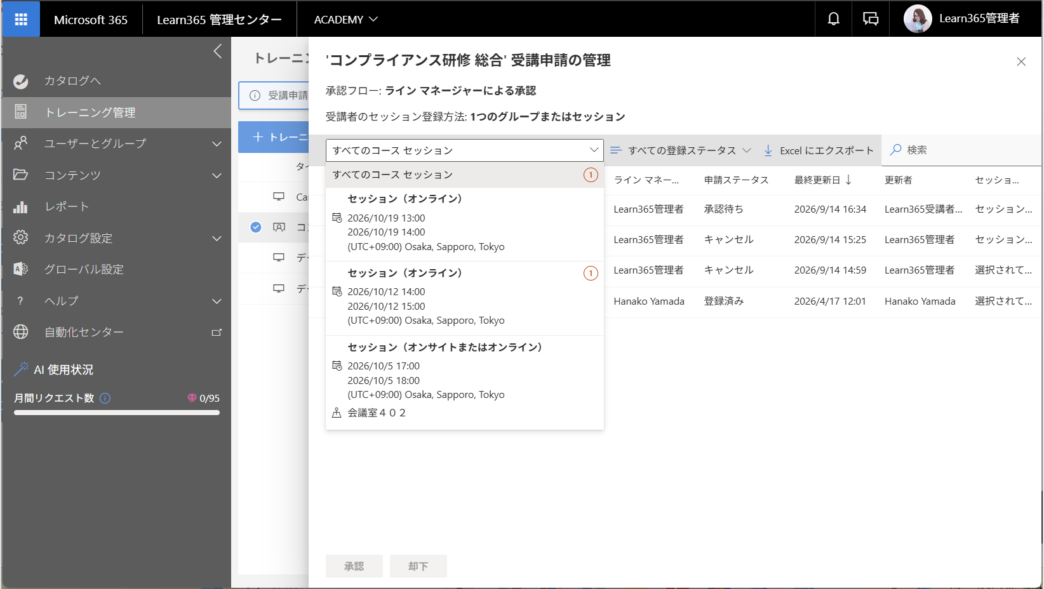Expand the ACADEMY dropdown
This screenshot has width=1044, height=589.
346,20
